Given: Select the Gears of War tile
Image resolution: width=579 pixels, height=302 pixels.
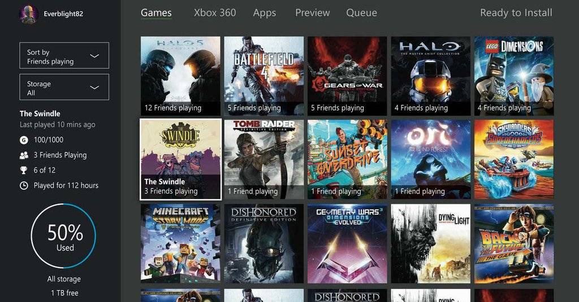Looking at the screenshot, I should click(x=347, y=76).
